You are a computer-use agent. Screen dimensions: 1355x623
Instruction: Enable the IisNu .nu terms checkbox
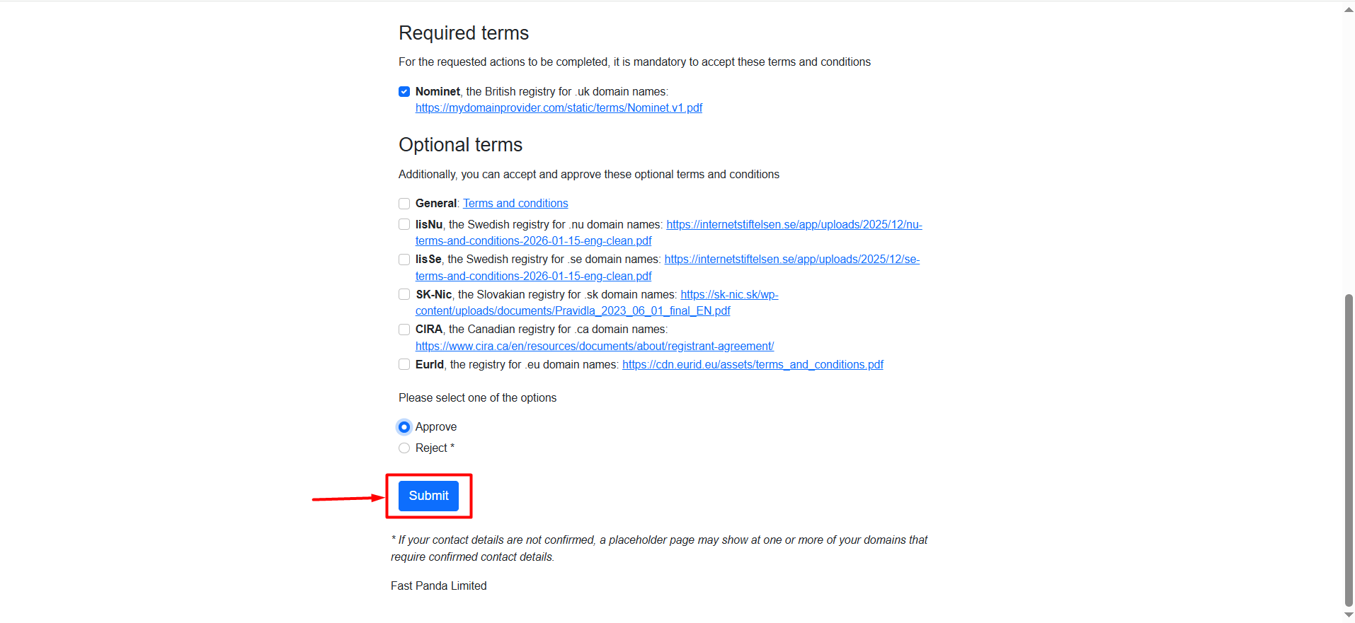pos(404,225)
